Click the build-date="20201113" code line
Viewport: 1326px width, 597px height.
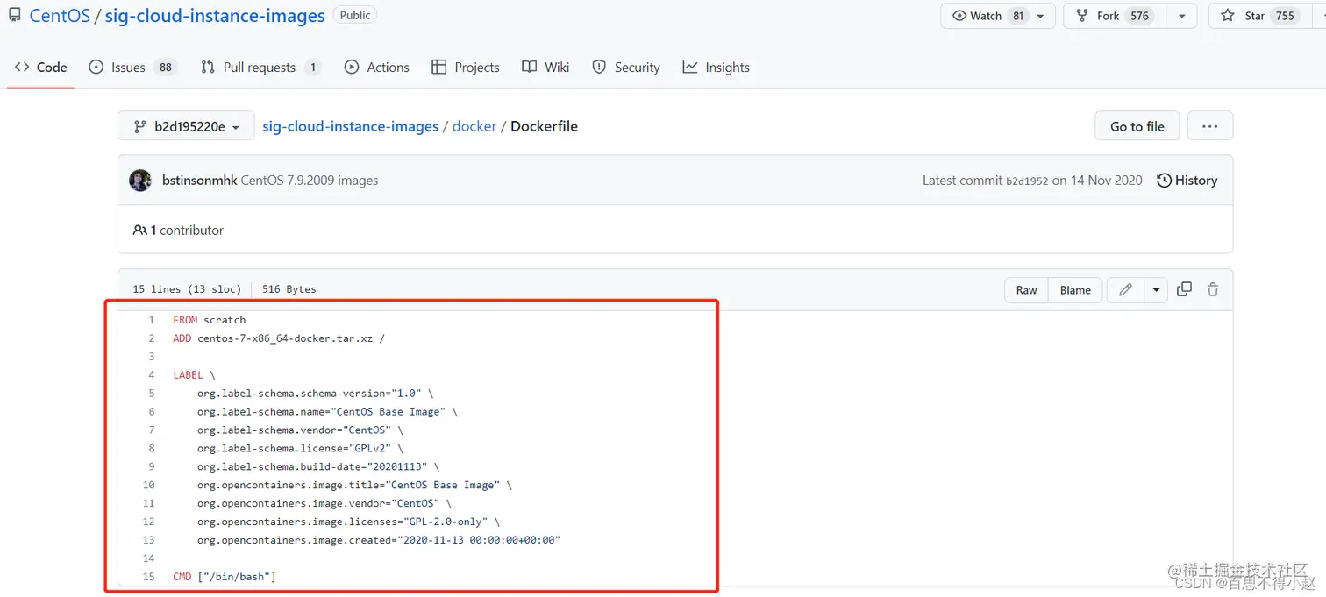318,467
